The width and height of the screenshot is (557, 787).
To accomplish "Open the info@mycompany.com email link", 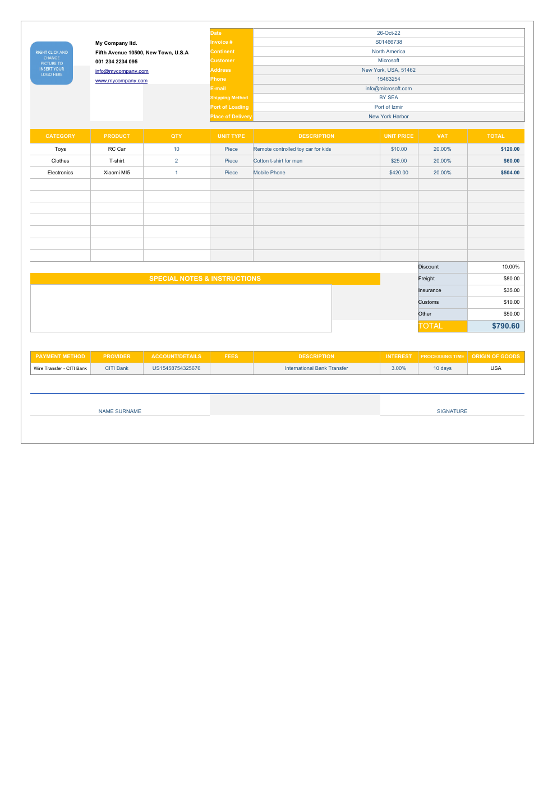I will tap(122, 71).
